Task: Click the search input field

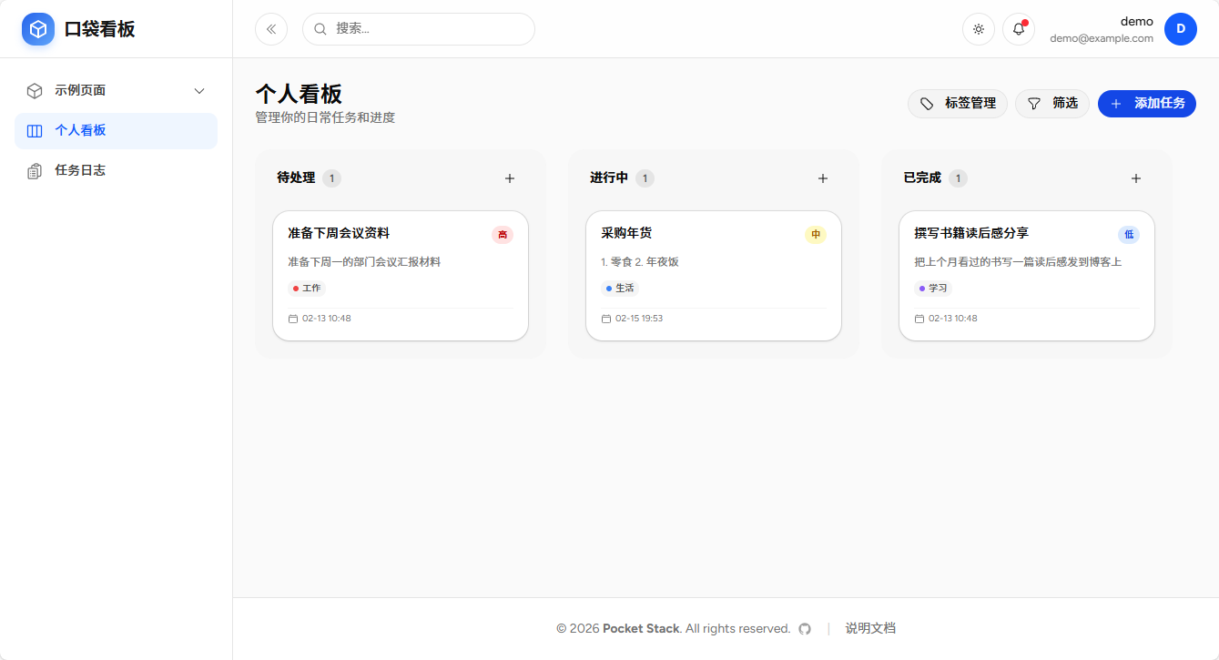Action: pyautogui.click(x=428, y=29)
